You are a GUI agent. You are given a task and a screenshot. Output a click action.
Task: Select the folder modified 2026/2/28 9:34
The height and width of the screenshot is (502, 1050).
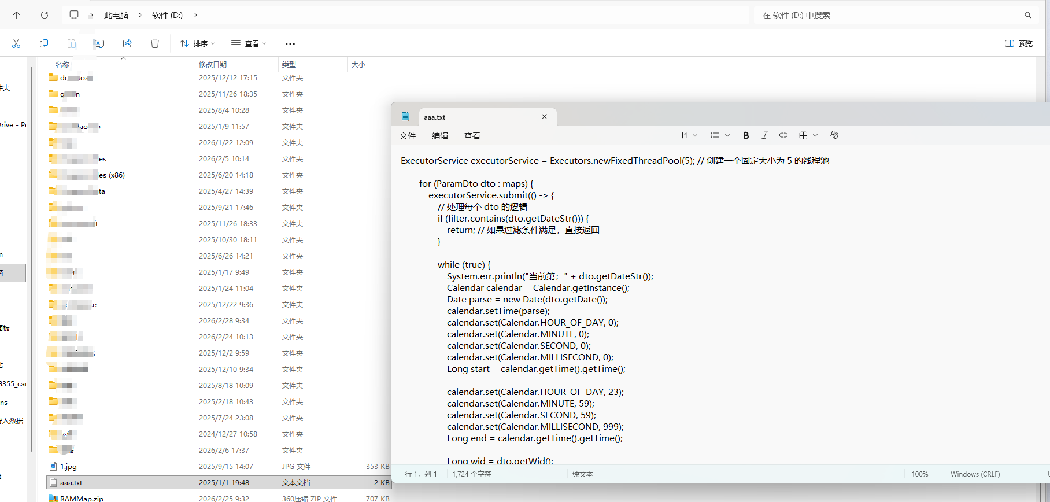(219, 320)
